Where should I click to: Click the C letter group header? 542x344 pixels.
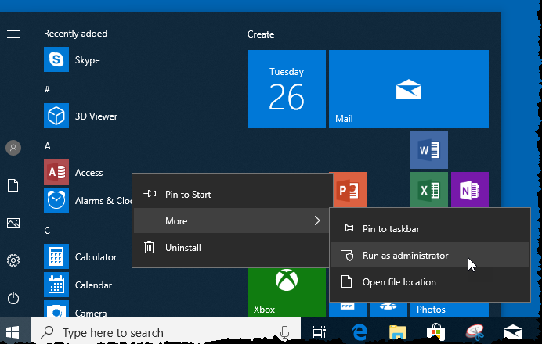(47, 230)
